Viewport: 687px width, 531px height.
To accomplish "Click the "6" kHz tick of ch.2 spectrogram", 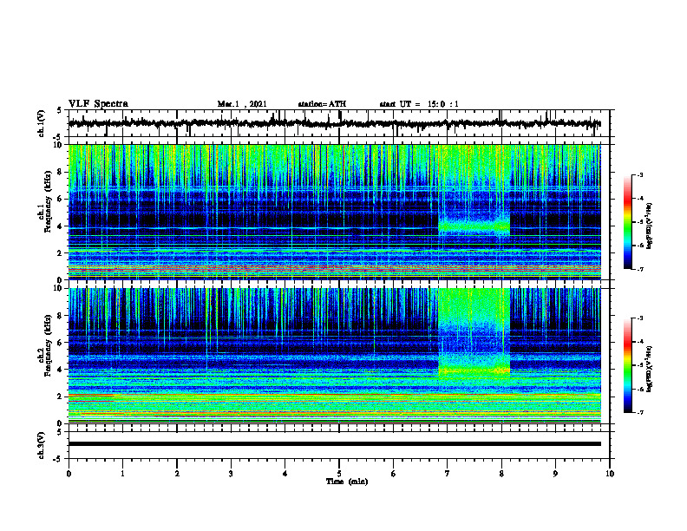I will point(61,342).
